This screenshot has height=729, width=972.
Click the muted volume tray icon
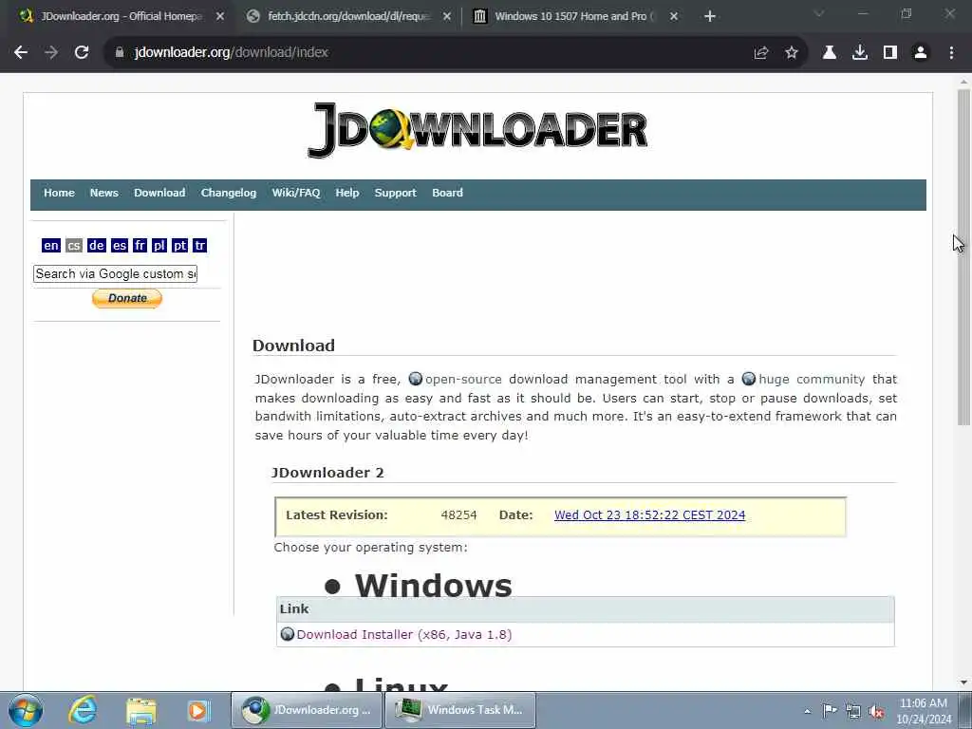pyautogui.click(x=876, y=712)
